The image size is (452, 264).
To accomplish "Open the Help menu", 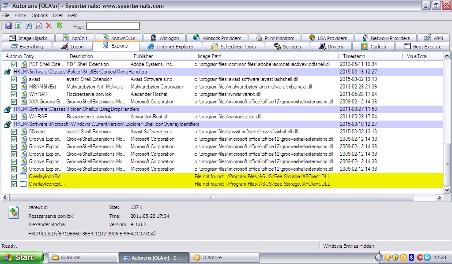I will click(x=73, y=15).
